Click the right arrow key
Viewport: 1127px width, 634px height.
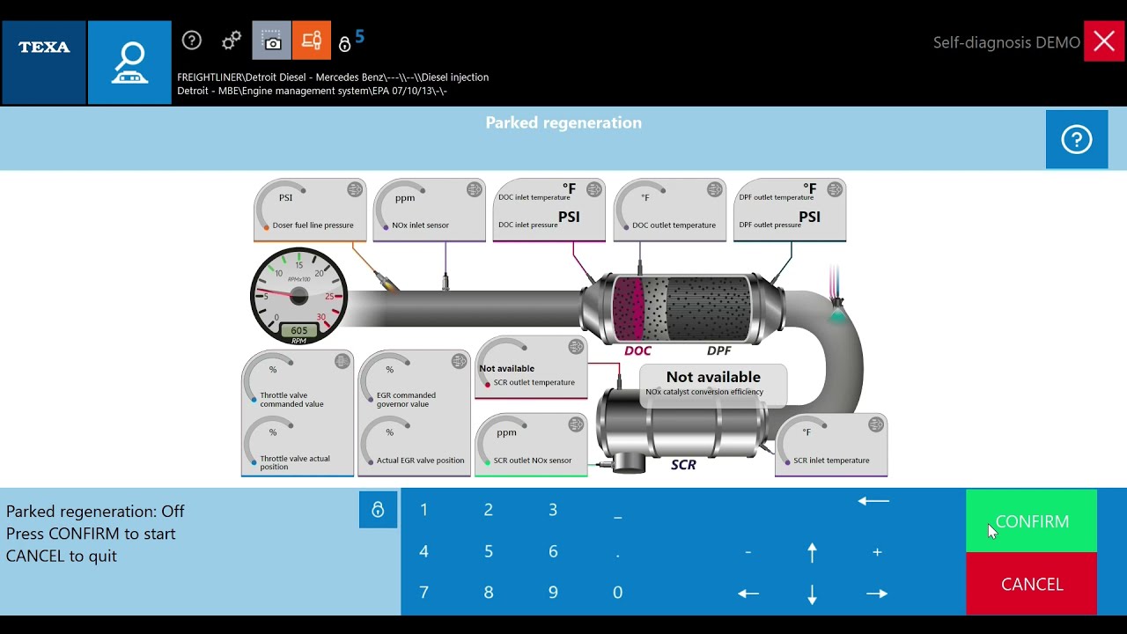tap(877, 593)
